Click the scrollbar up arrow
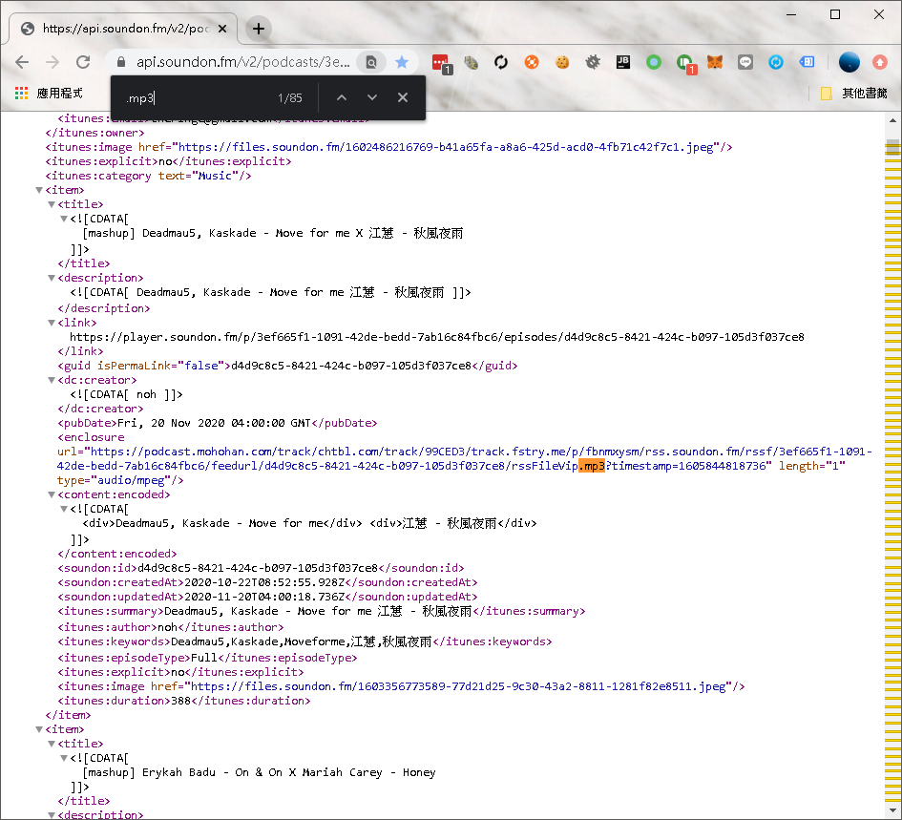The width and height of the screenshot is (902, 820). [x=892, y=120]
